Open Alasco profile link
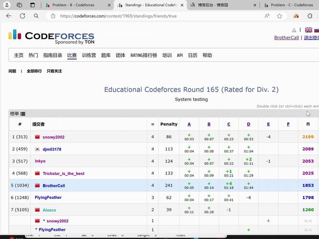Viewport: 319px width, 239px height. 49,210
